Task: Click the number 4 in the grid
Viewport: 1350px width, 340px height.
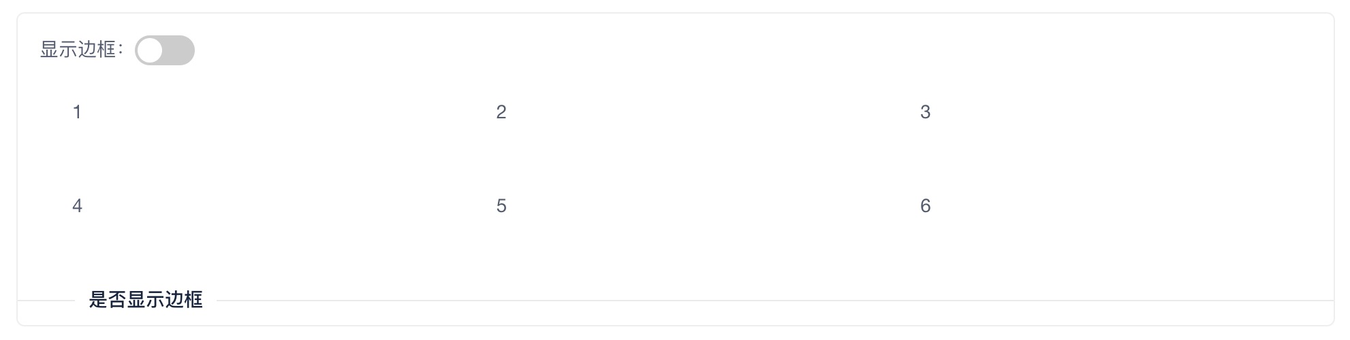Action: click(x=77, y=206)
